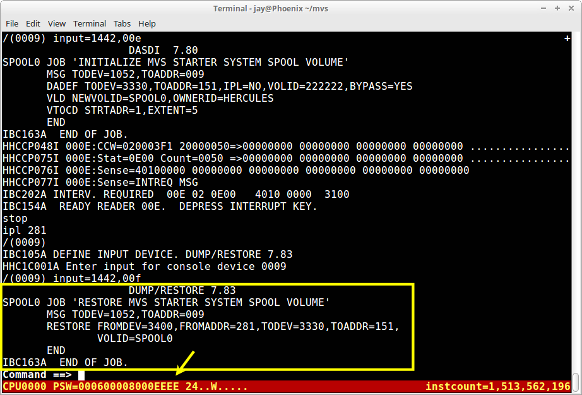The height and width of the screenshot is (395, 582).
Task: Click the 'VLD NEWVOLID=SPOOL0,OWNERID=HERCULES' line
Action: (160, 98)
